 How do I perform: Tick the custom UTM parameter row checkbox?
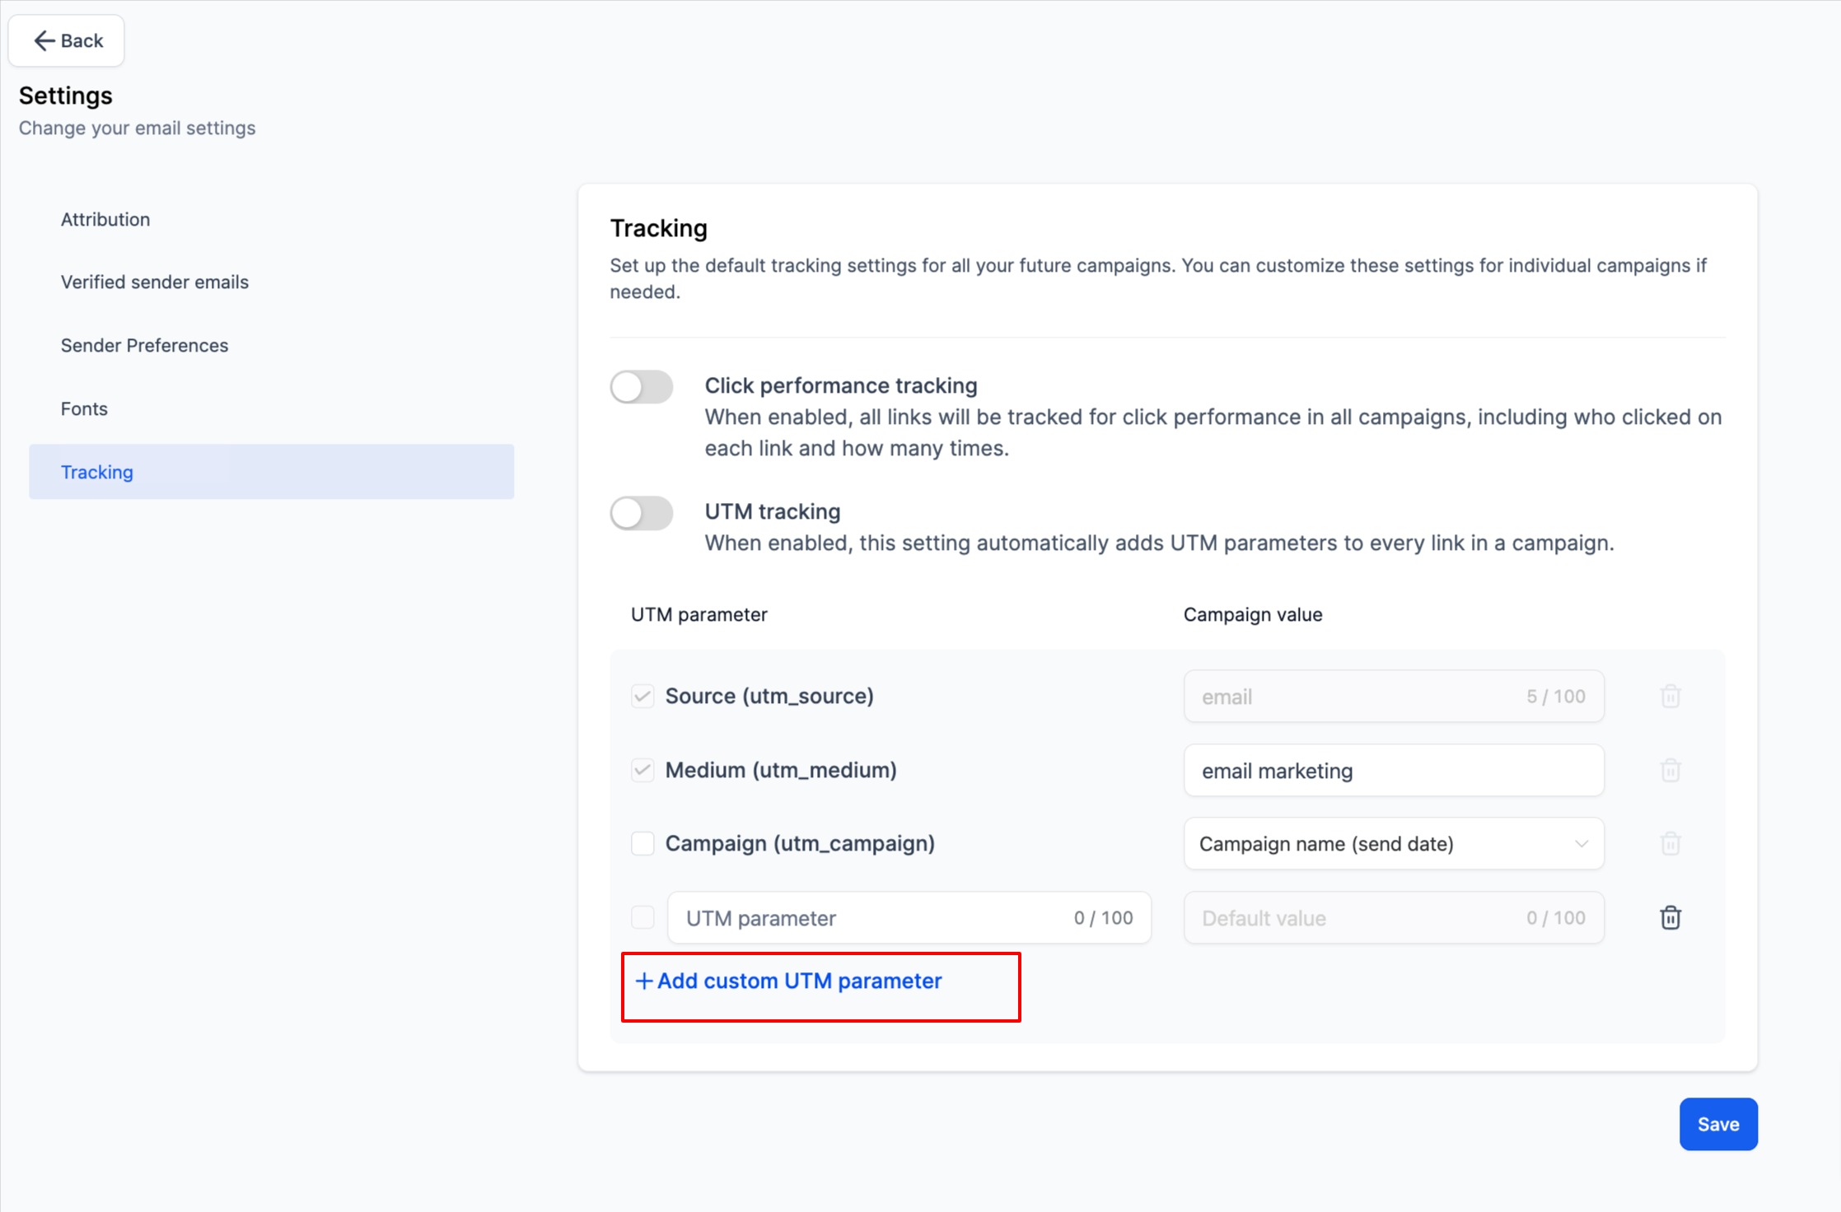click(x=642, y=917)
